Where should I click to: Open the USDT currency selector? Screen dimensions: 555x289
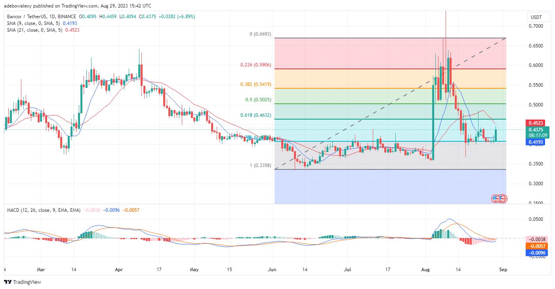(538, 17)
